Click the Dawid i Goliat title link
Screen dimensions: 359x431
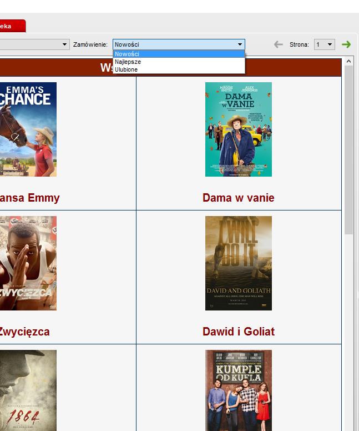[239, 332]
